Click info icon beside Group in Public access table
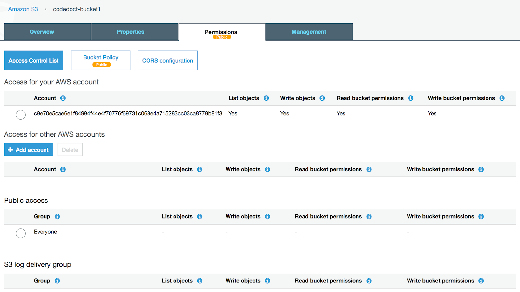 [x=57, y=216]
